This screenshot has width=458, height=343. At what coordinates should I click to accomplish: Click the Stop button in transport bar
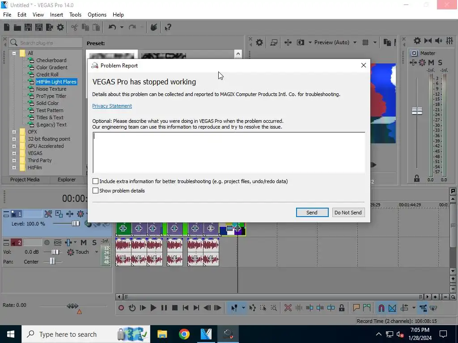[175, 308]
